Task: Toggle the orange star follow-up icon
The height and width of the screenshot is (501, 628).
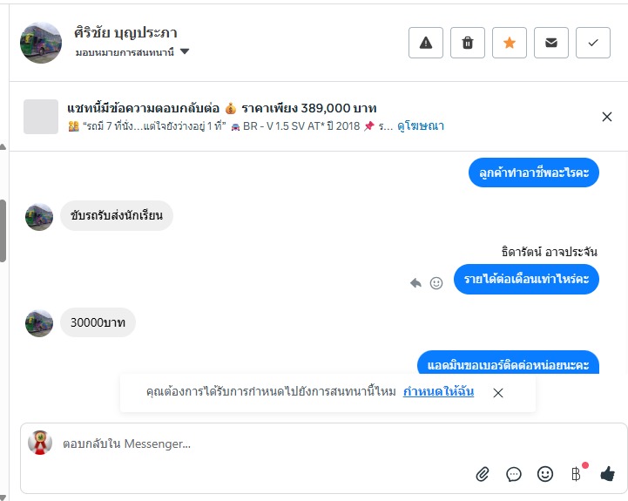Action: point(509,43)
